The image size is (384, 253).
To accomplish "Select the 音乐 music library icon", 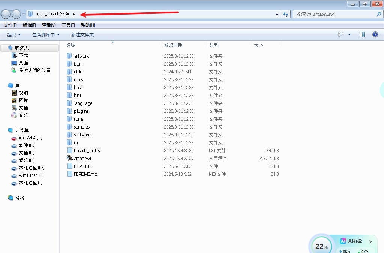I will 14,115.
